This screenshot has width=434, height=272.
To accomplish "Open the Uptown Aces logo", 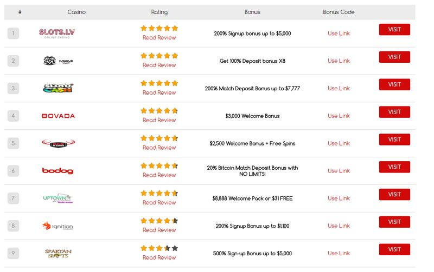I will click(58, 198).
